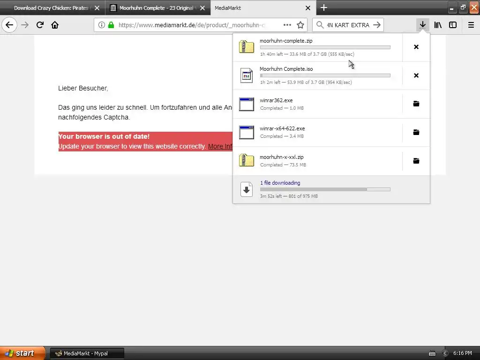The height and width of the screenshot is (360, 480).
Task: Reload the current MediaMarkt page
Action: click(40, 25)
